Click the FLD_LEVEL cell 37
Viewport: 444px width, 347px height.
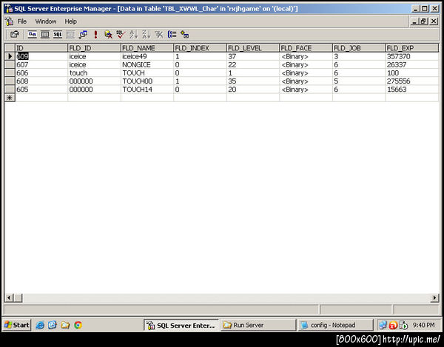(x=253, y=56)
